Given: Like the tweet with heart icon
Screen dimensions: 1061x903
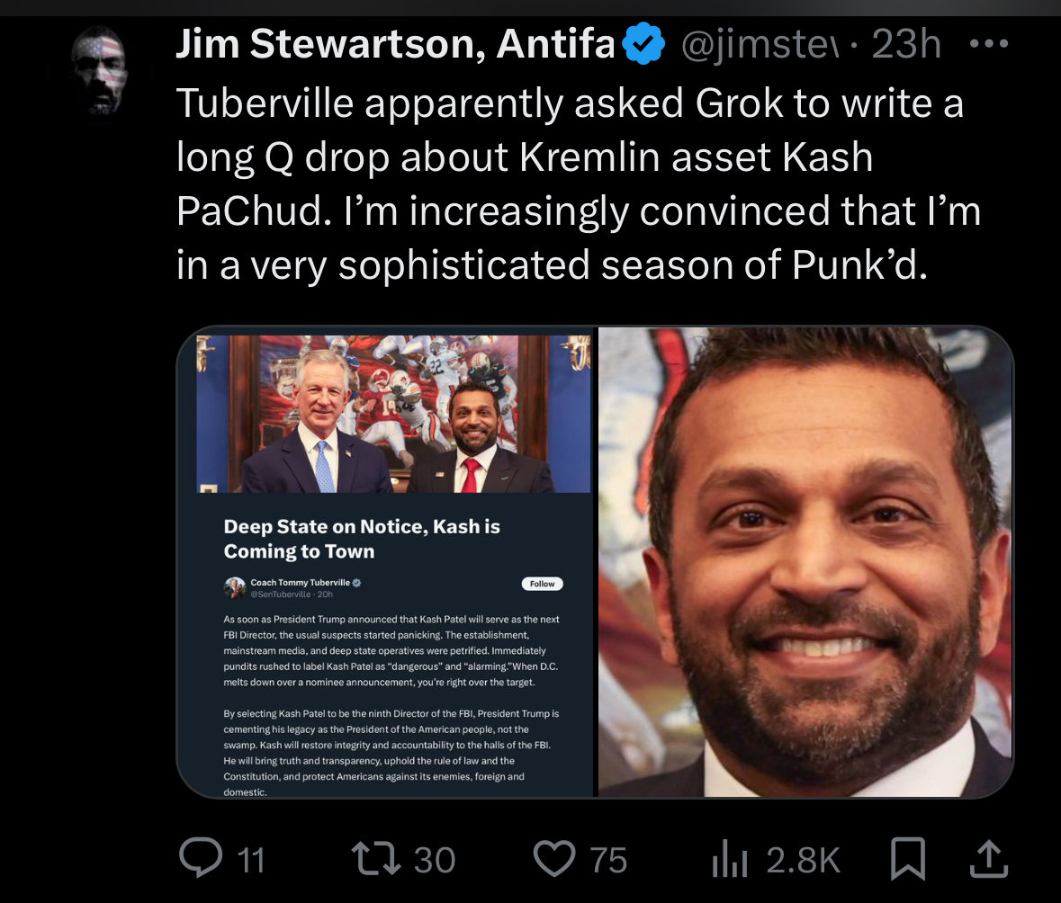Looking at the screenshot, I should (x=554, y=859).
